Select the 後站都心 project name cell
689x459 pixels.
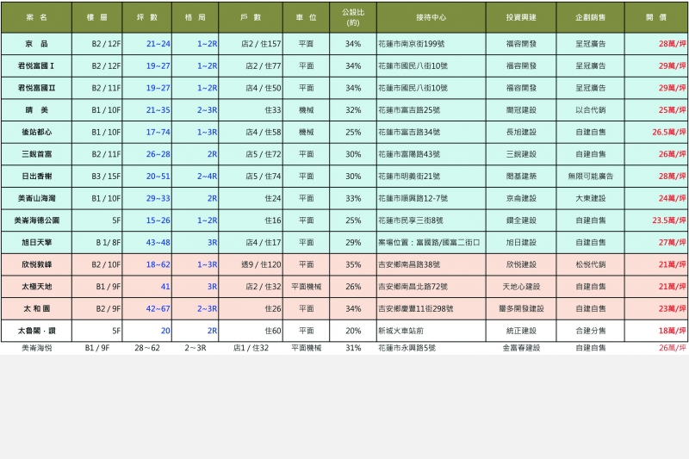36,133
